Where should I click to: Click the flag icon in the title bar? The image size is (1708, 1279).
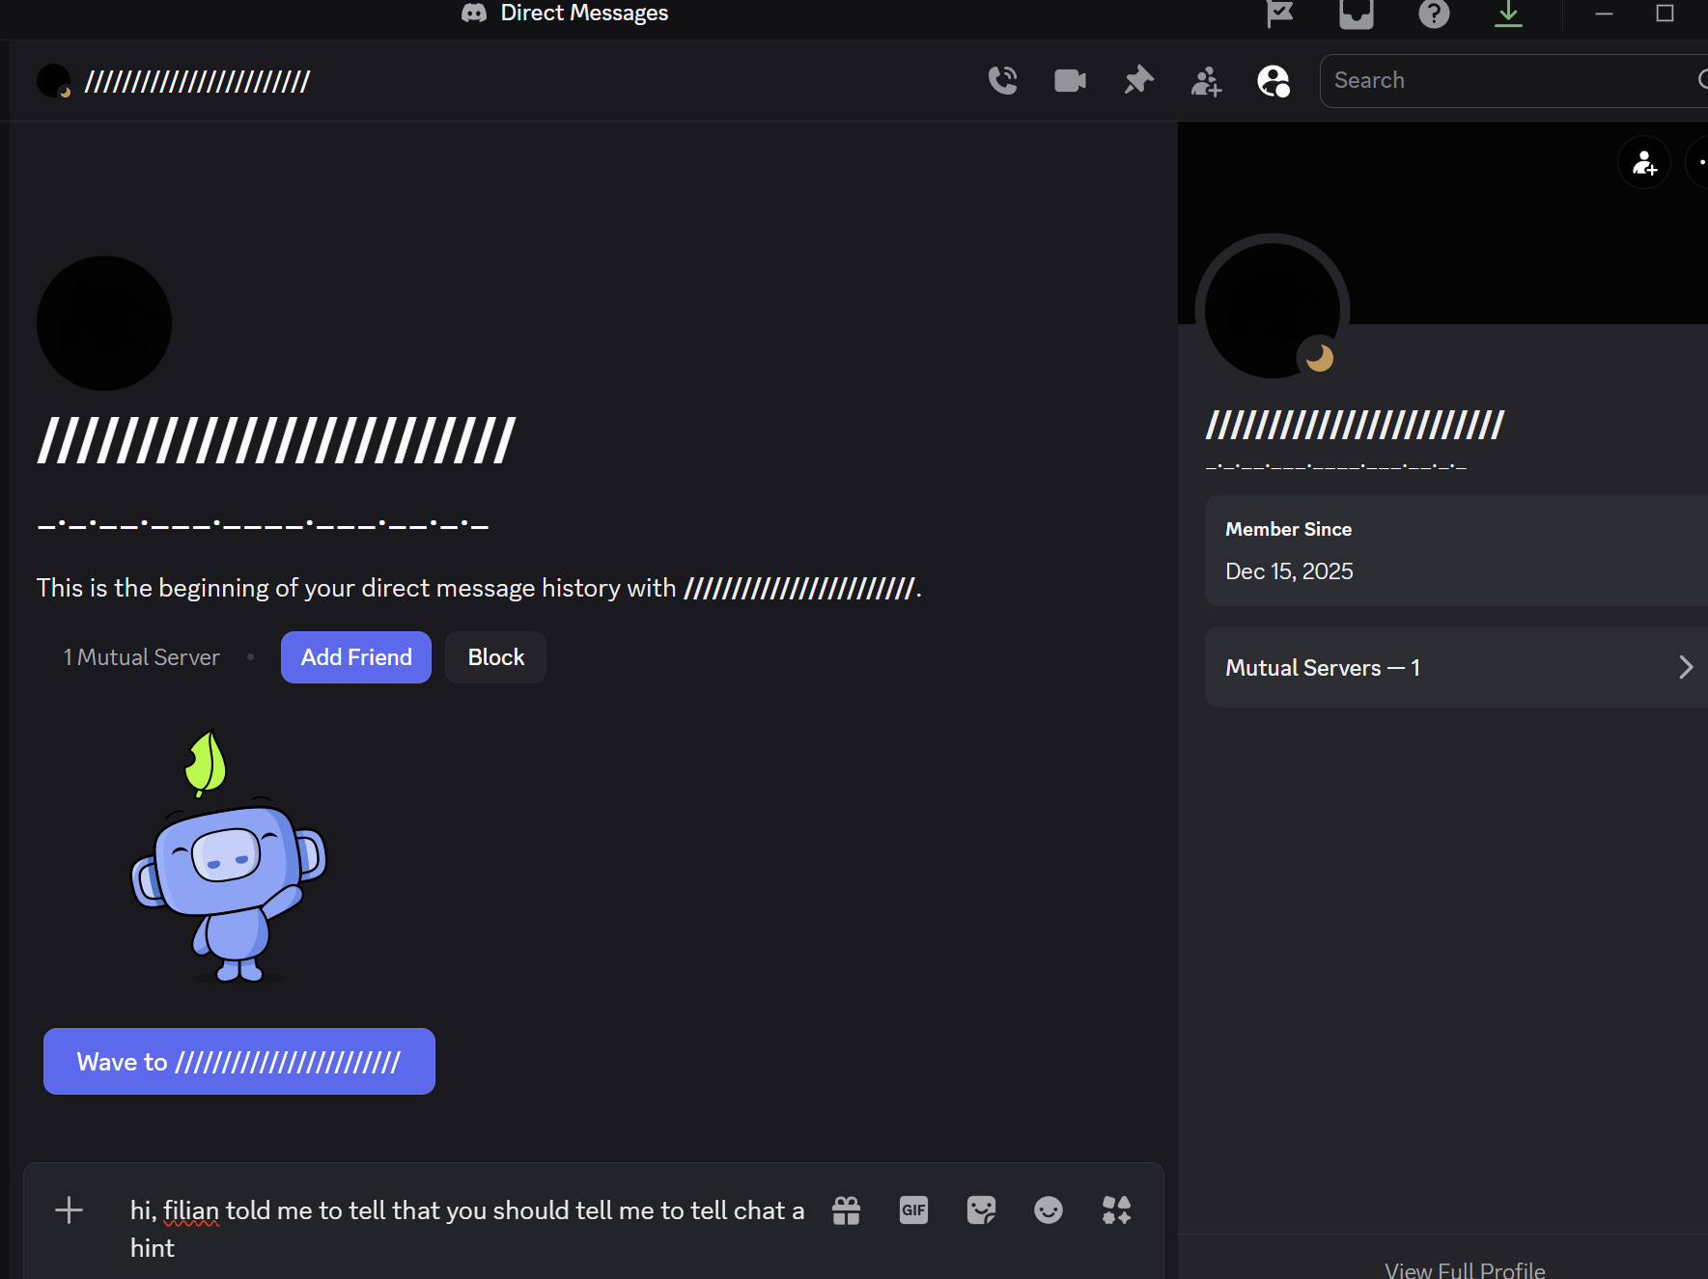(1279, 14)
